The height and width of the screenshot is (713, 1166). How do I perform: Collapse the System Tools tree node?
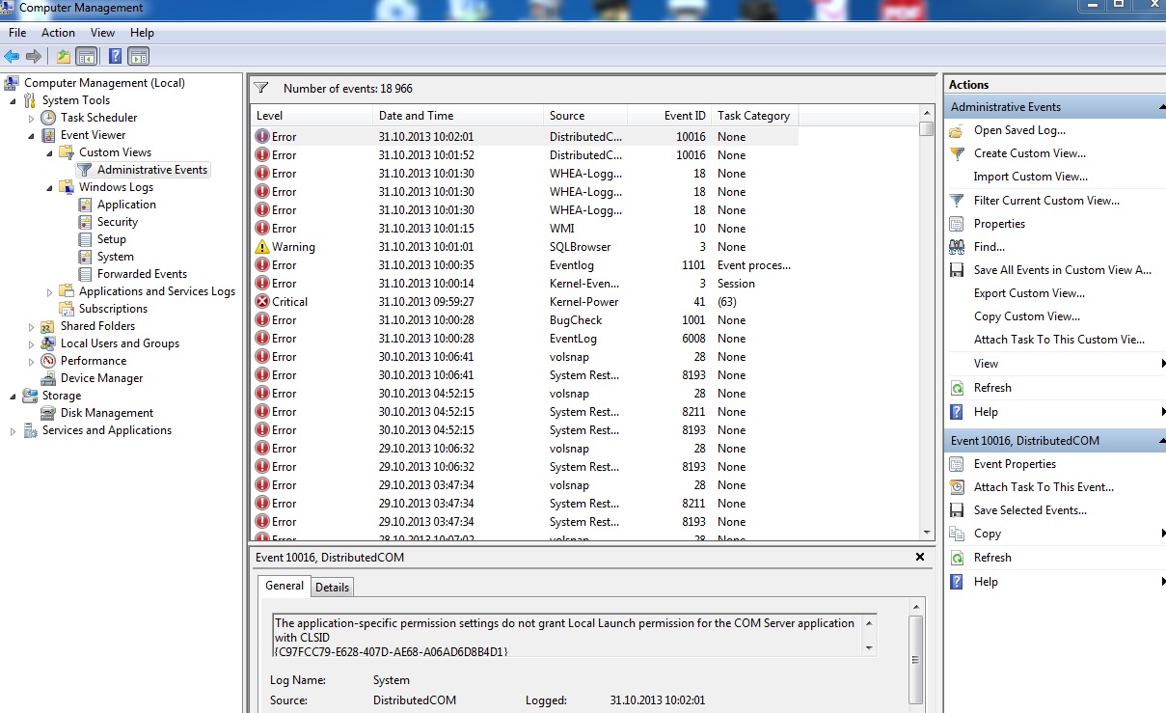click(x=14, y=100)
